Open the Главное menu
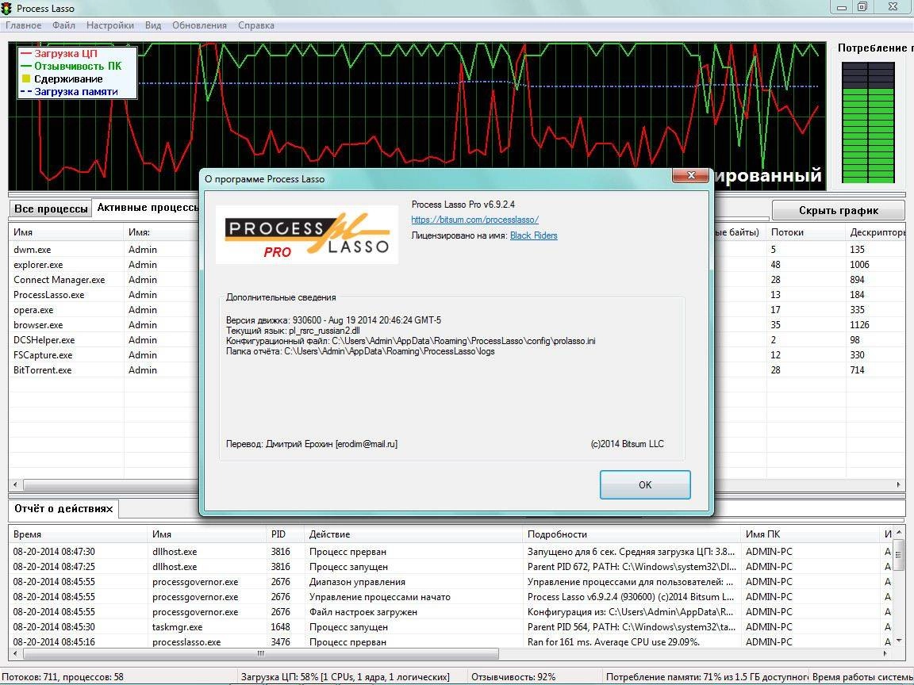 pos(23,25)
